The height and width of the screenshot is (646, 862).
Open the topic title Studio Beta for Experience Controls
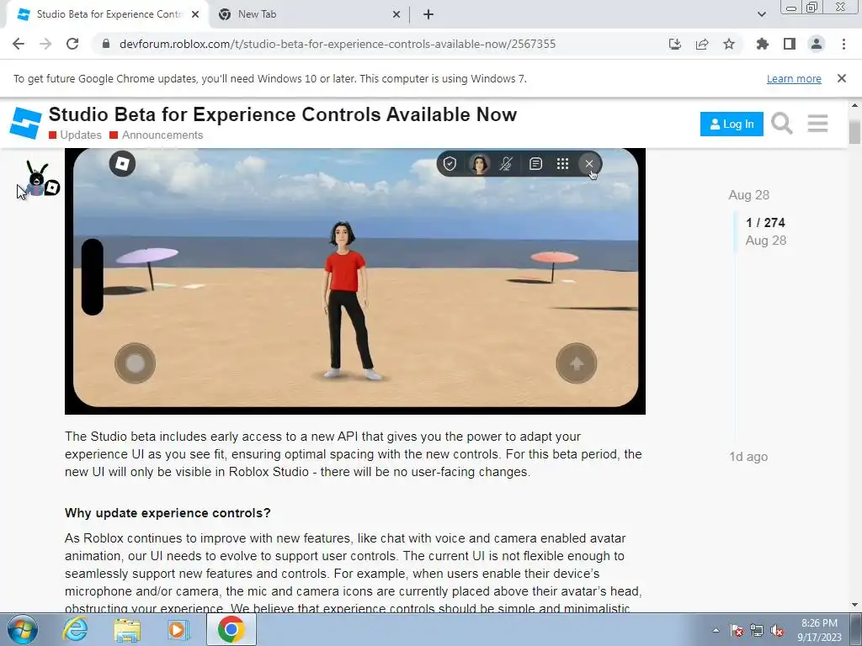click(x=283, y=114)
